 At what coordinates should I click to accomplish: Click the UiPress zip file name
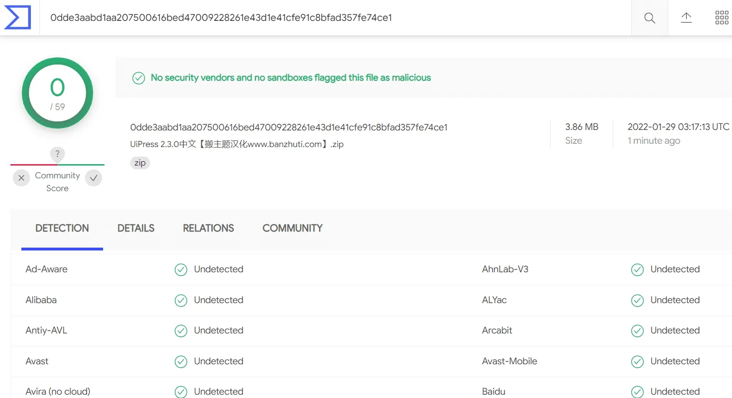click(x=237, y=144)
